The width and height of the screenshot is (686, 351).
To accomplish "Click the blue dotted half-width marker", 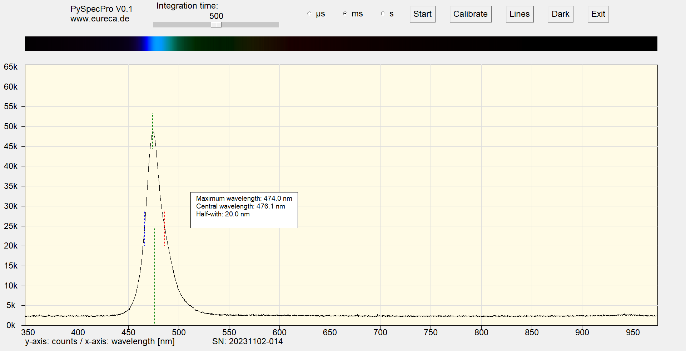I will pyautogui.click(x=145, y=229).
